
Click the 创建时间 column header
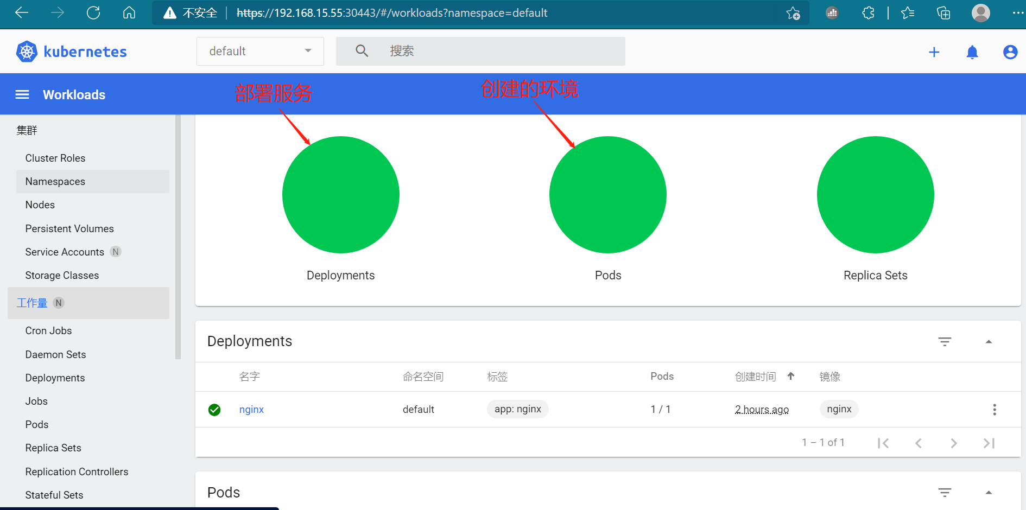click(756, 377)
